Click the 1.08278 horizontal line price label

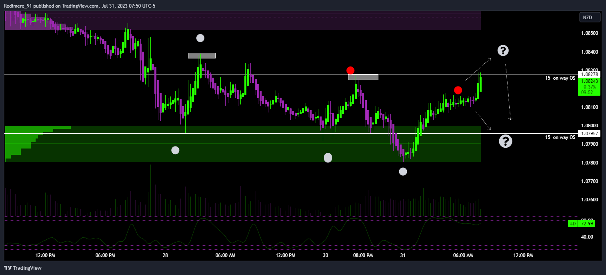click(589, 74)
